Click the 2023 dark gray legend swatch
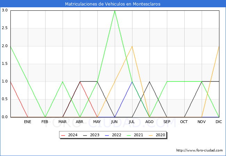 (x=85, y=135)
